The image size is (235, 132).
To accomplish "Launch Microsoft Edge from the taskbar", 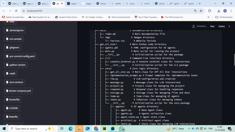I will [71, 129].
